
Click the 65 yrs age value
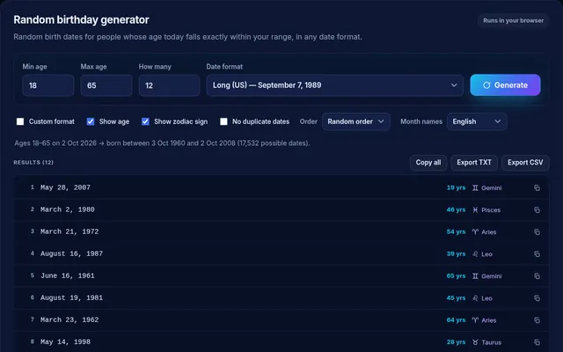pyautogui.click(x=456, y=275)
